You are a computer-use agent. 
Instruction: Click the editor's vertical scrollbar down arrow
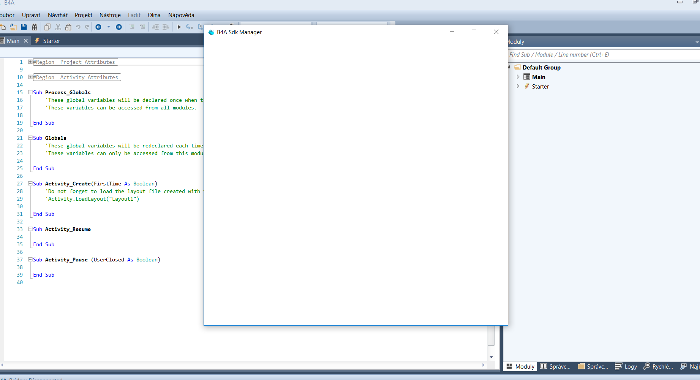491,357
